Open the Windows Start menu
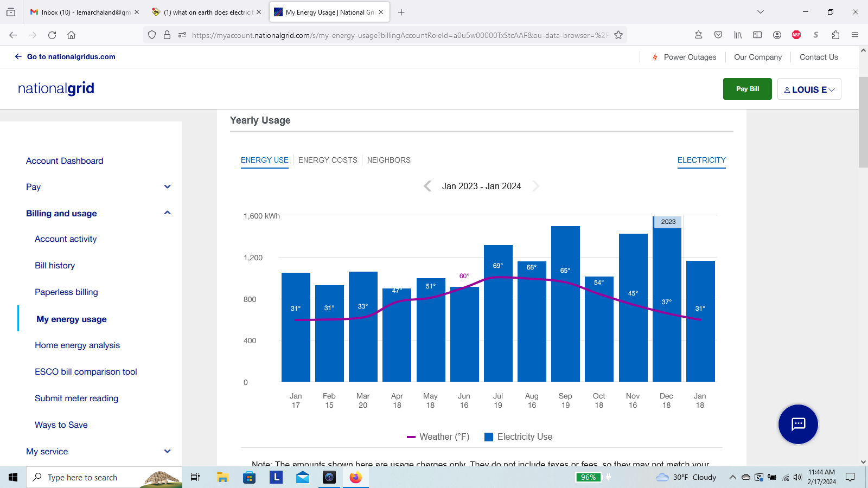This screenshot has width=868, height=488. tap(13, 477)
